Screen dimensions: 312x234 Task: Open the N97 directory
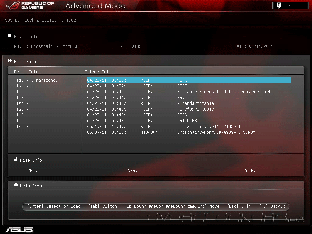[x=189, y=97]
